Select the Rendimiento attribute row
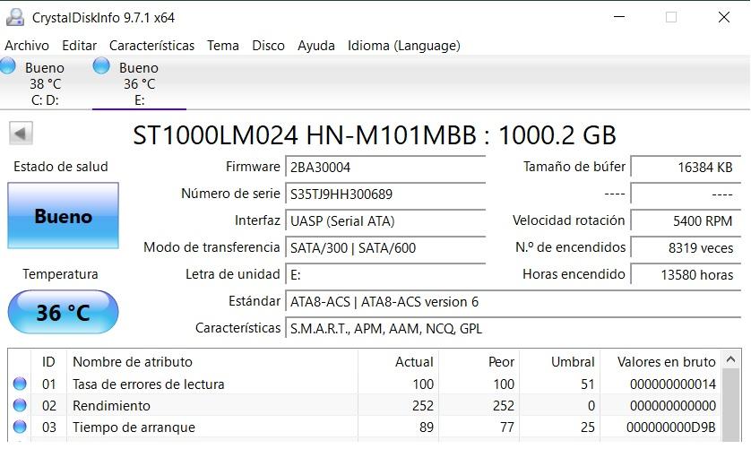The height and width of the screenshot is (449, 751). pos(365,405)
